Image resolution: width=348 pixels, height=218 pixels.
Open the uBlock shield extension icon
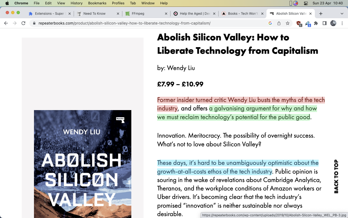pyautogui.click(x=299, y=23)
